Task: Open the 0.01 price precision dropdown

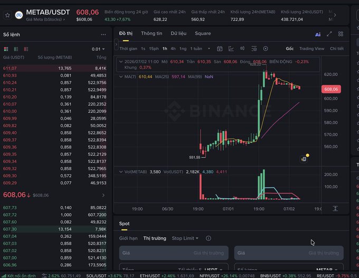Action: click(x=98, y=49)
